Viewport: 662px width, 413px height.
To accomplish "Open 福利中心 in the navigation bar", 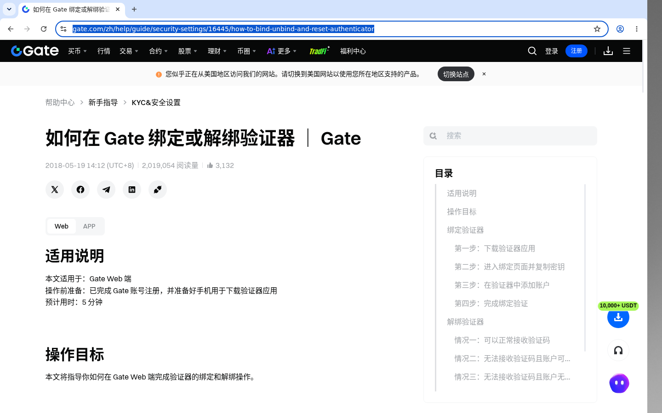I will (x=353, y=51).
